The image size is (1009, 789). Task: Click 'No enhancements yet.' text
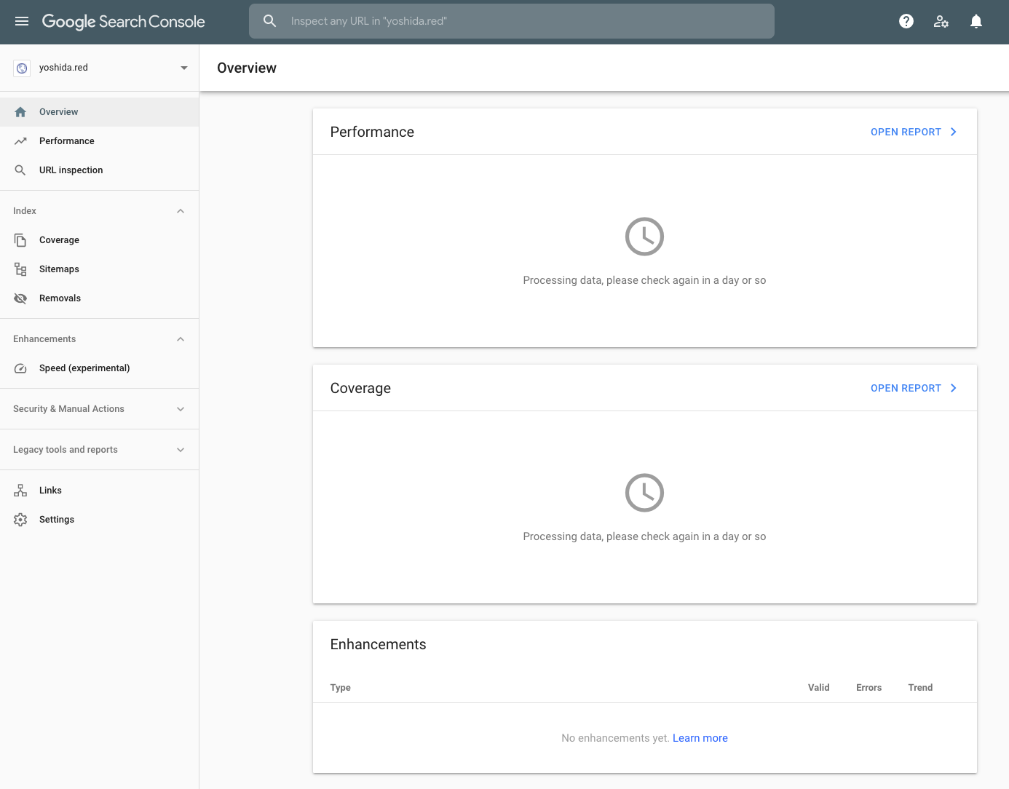click(615, 738)
